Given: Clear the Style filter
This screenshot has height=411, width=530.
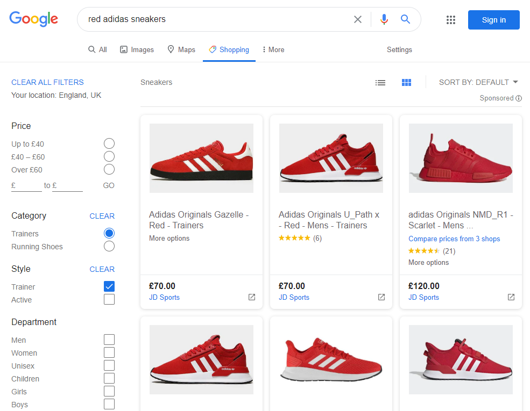Looking at the screenshot, I should pos(102,269).
